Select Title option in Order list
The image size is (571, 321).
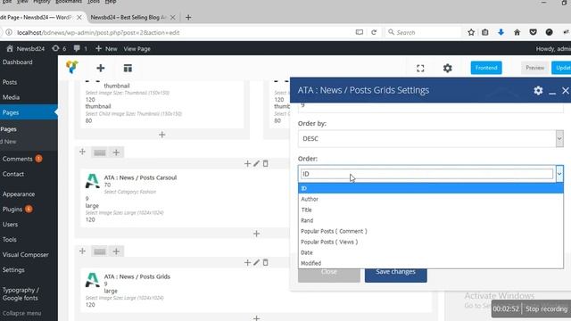(x=430, y=210)
